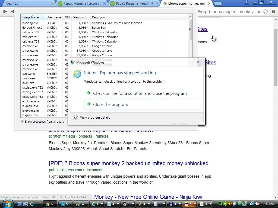Screen dimensions: 278x208
Task: Expand the last document taskbar group dropdown
Action: tap(210, 204)
